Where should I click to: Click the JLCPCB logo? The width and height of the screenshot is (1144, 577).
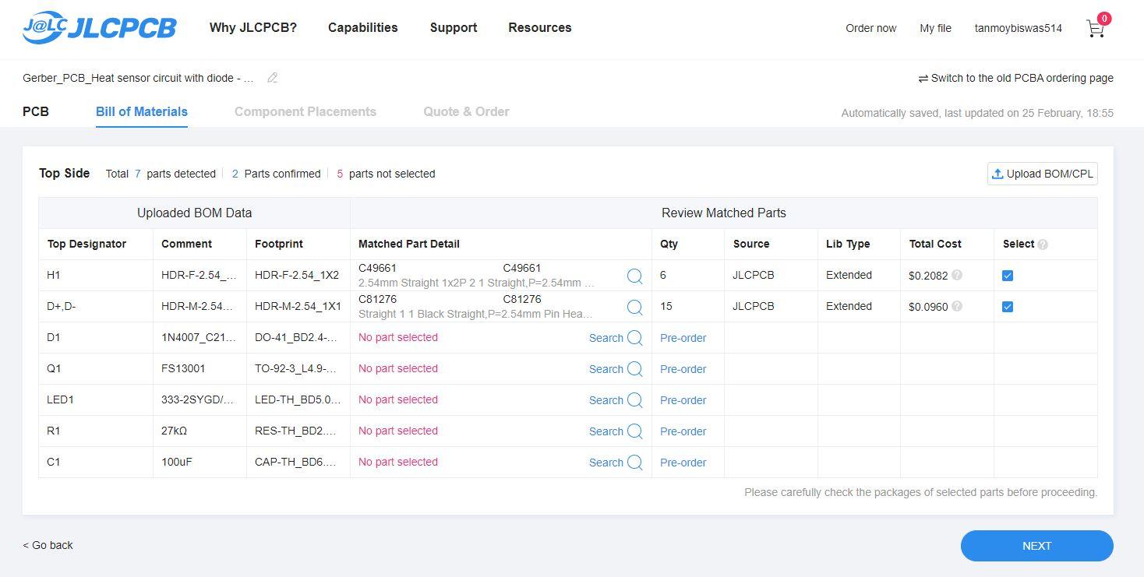100,28
